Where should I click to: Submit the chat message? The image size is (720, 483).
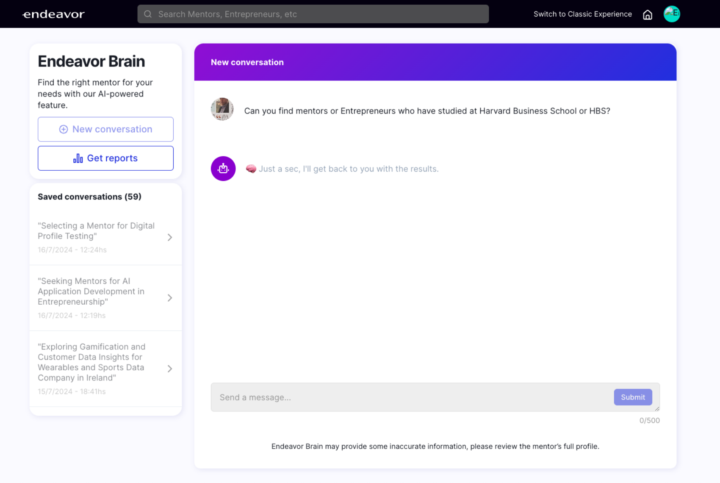pyautogui.click(x=633, y=397)
